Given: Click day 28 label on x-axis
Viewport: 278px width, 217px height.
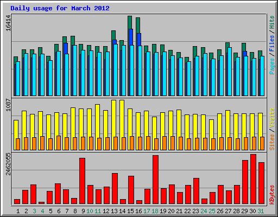Looking at the screenshot, I should [236, 211].
